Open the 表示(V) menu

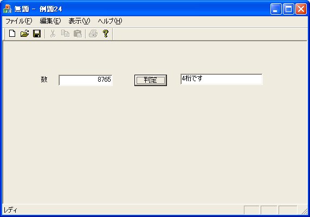point(79,21)
